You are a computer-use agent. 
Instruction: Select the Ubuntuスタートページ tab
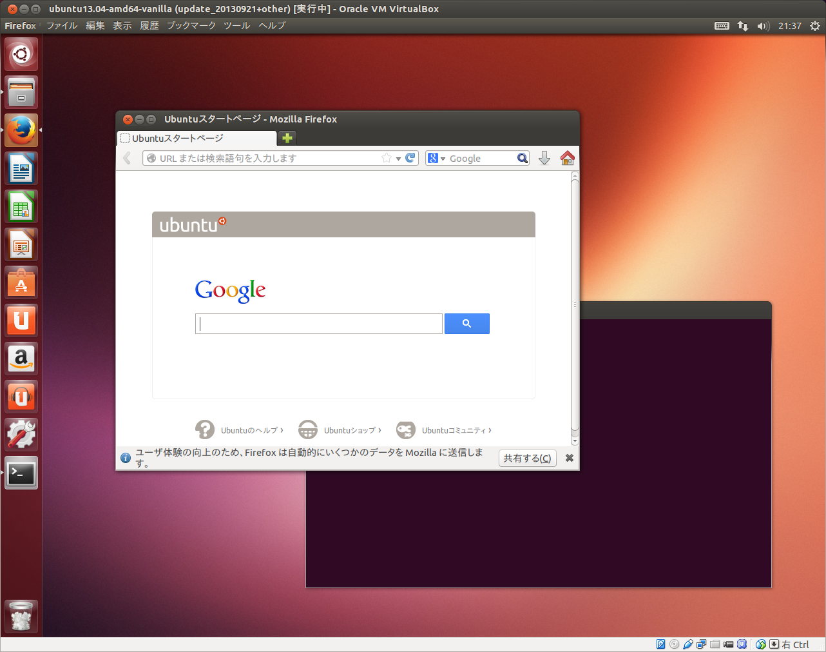197,138
